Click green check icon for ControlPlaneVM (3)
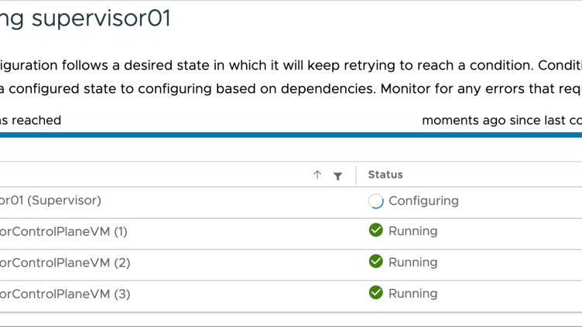 point(376,292)
